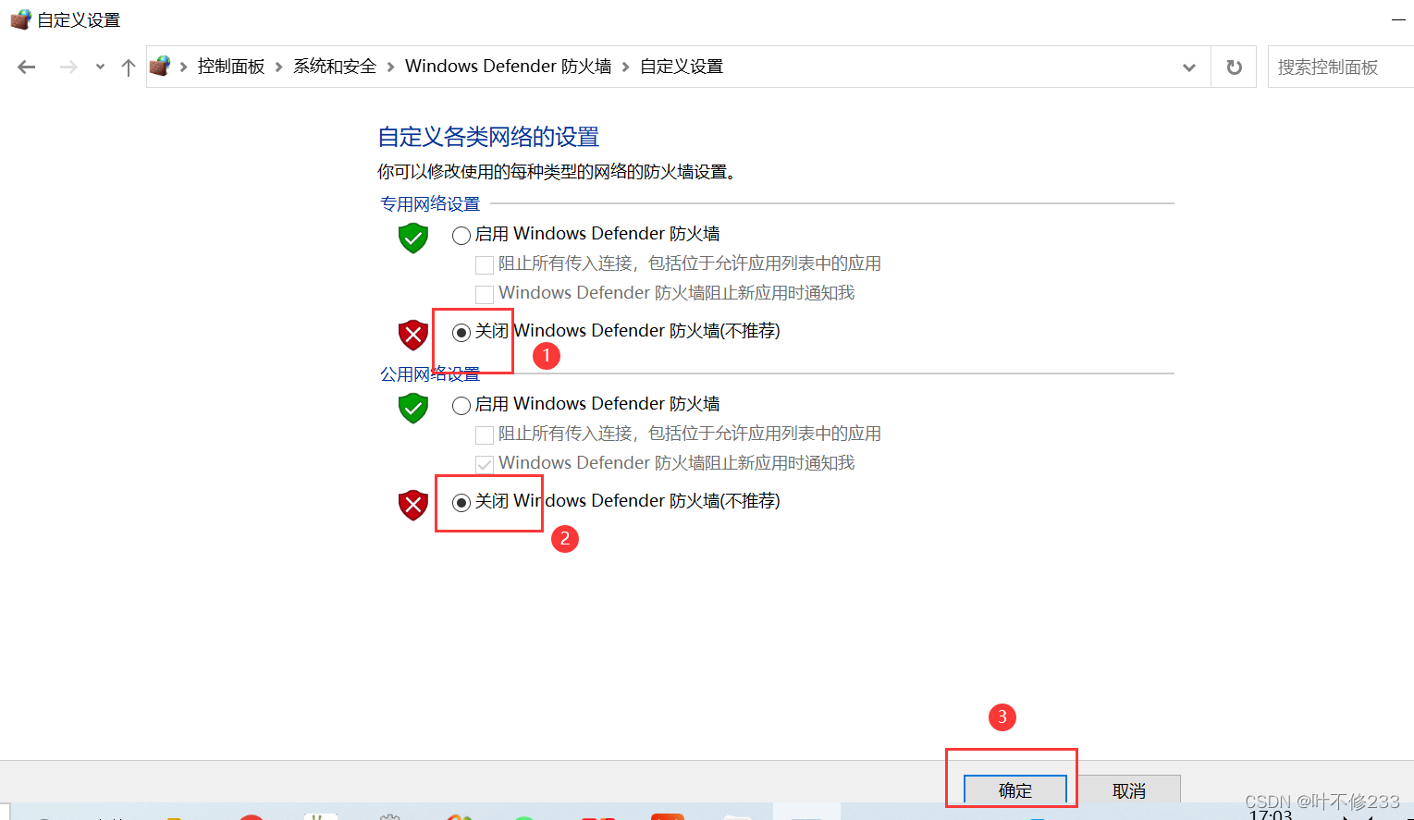Select 启用 Windows Defender 防火墙 for public network
This screenshot has height=820, width=1414.
pos(461,405)
